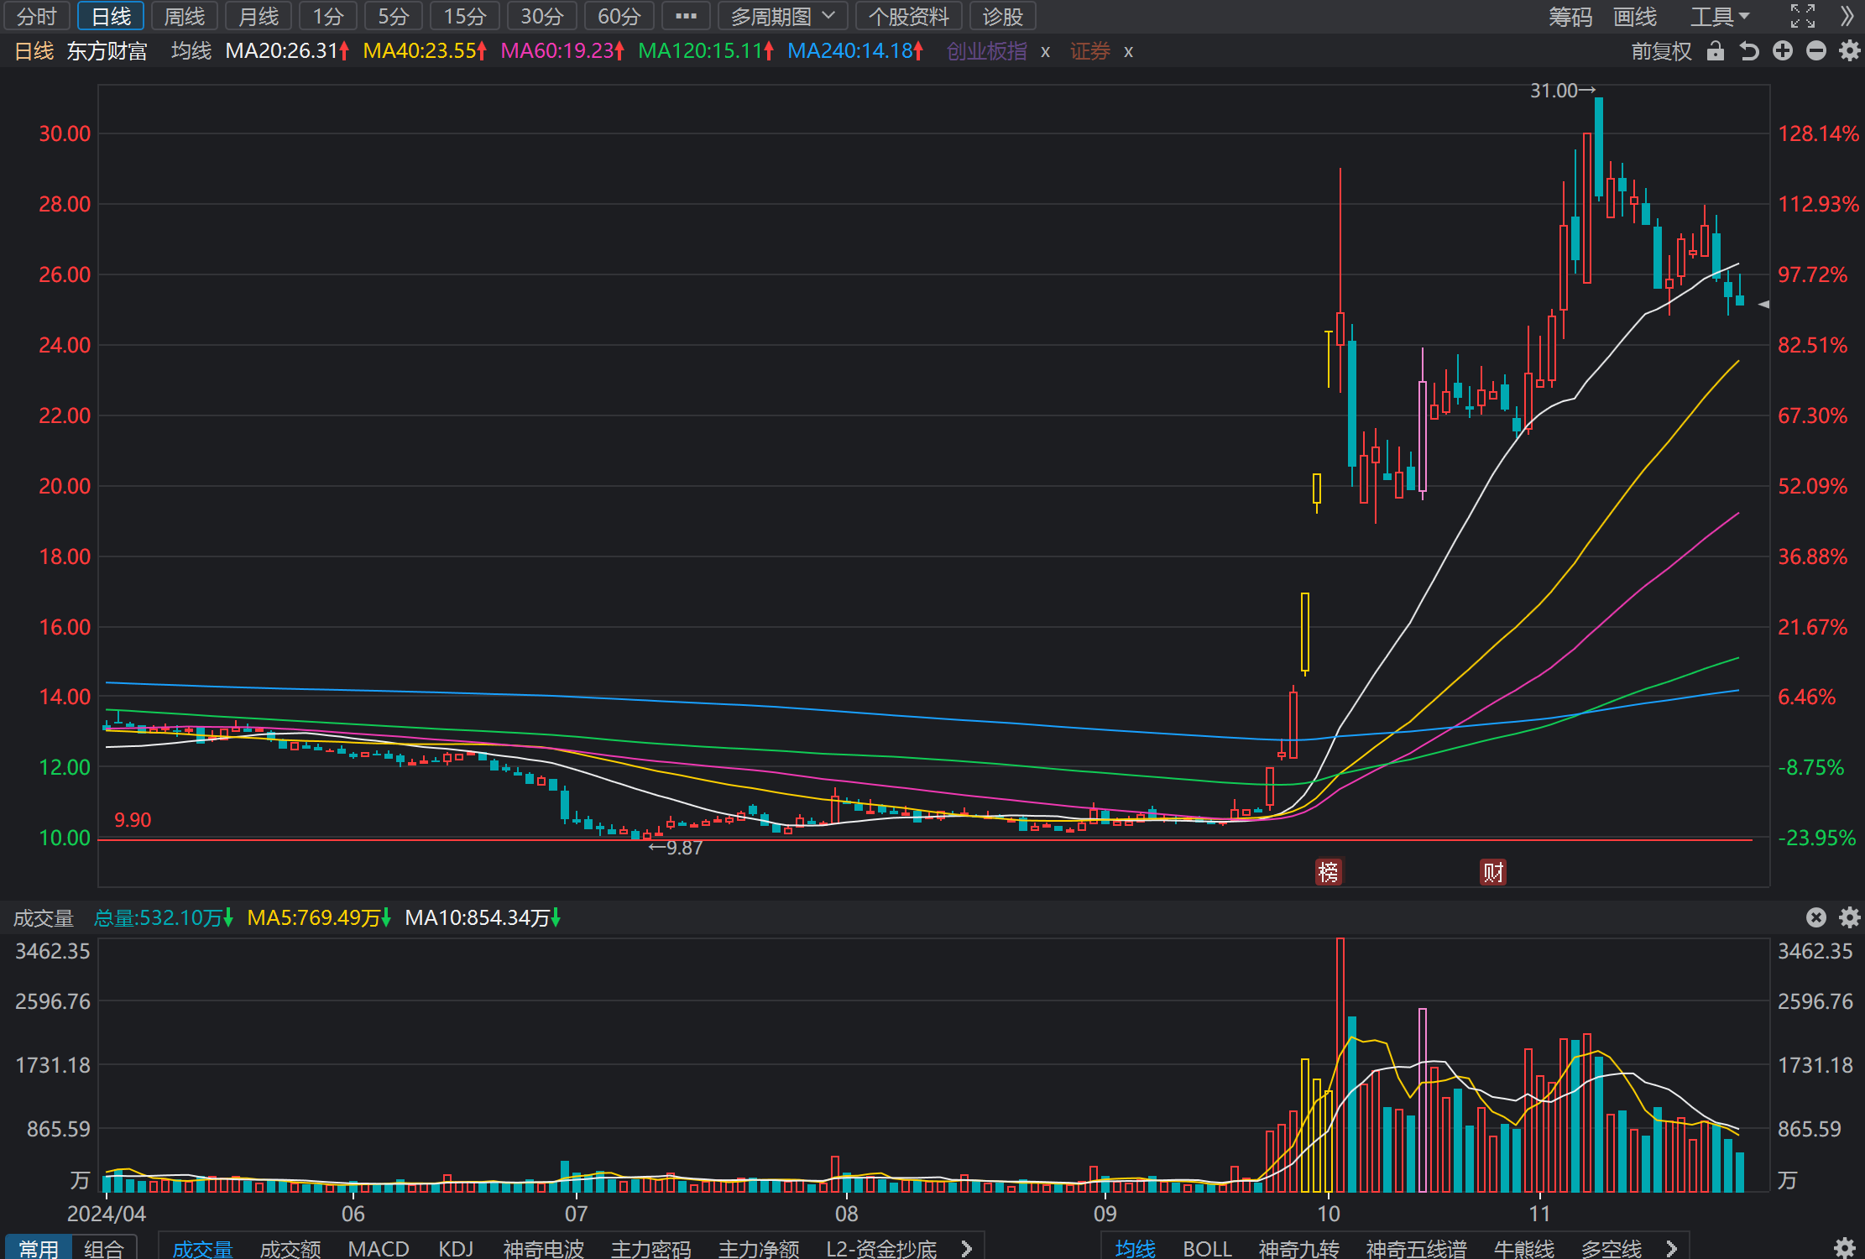This screenshot has height=1259, width=1865.
Task: Collapse side panel with double-chevron icon
Action: coord(1847,16)
